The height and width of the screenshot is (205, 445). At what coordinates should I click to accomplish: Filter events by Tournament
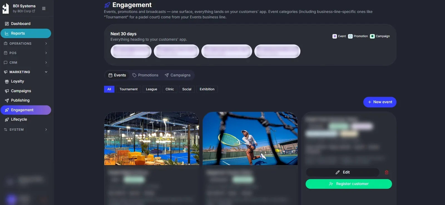tap(128, 89)
